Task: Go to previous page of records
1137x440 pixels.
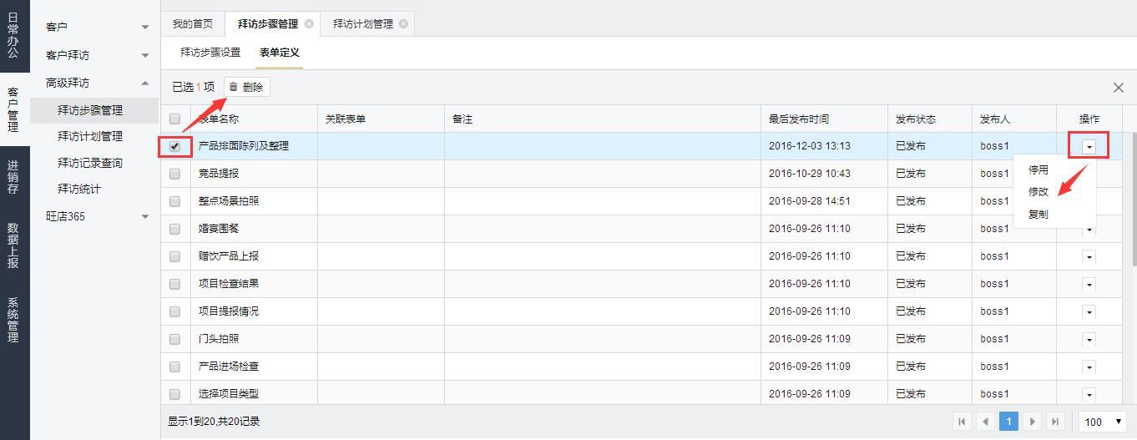Action: (985, 422)
